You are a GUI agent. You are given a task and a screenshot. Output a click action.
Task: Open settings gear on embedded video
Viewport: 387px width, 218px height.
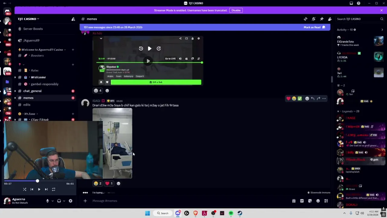click(199, 38)
